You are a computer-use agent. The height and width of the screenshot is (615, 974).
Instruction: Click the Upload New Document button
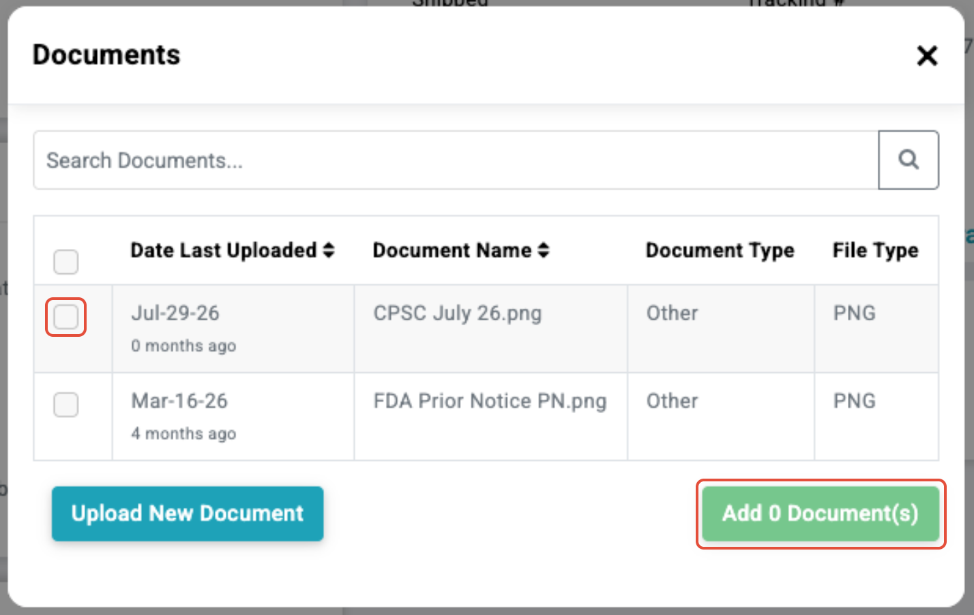point(188,513)
